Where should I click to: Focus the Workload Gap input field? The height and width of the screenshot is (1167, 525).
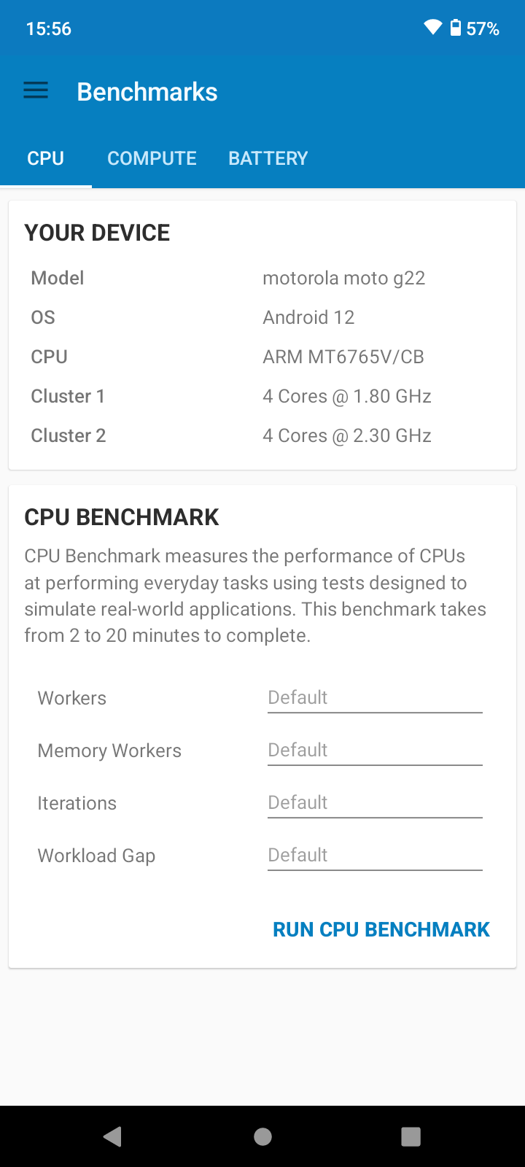point(375,856)
